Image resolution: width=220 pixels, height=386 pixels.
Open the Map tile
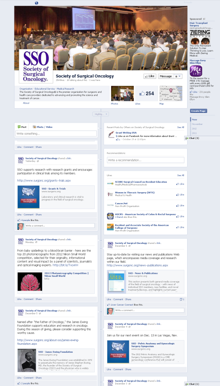tap(171, 93)
